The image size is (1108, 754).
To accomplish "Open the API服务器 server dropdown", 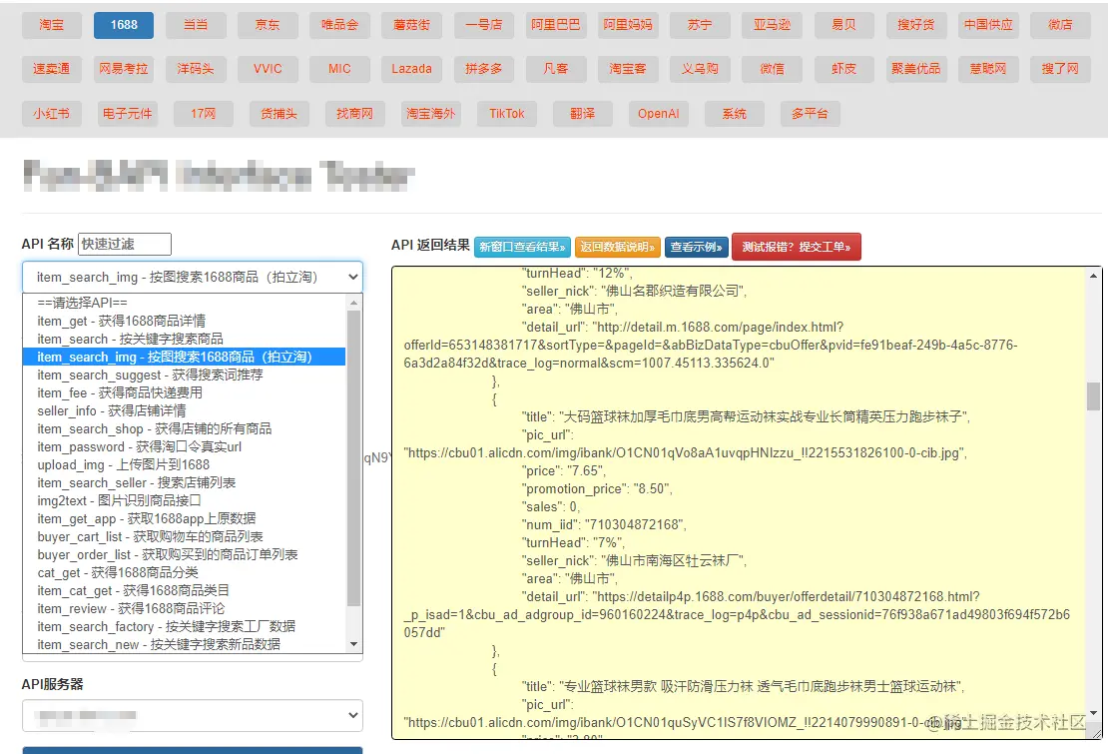I will click(193, 716).
